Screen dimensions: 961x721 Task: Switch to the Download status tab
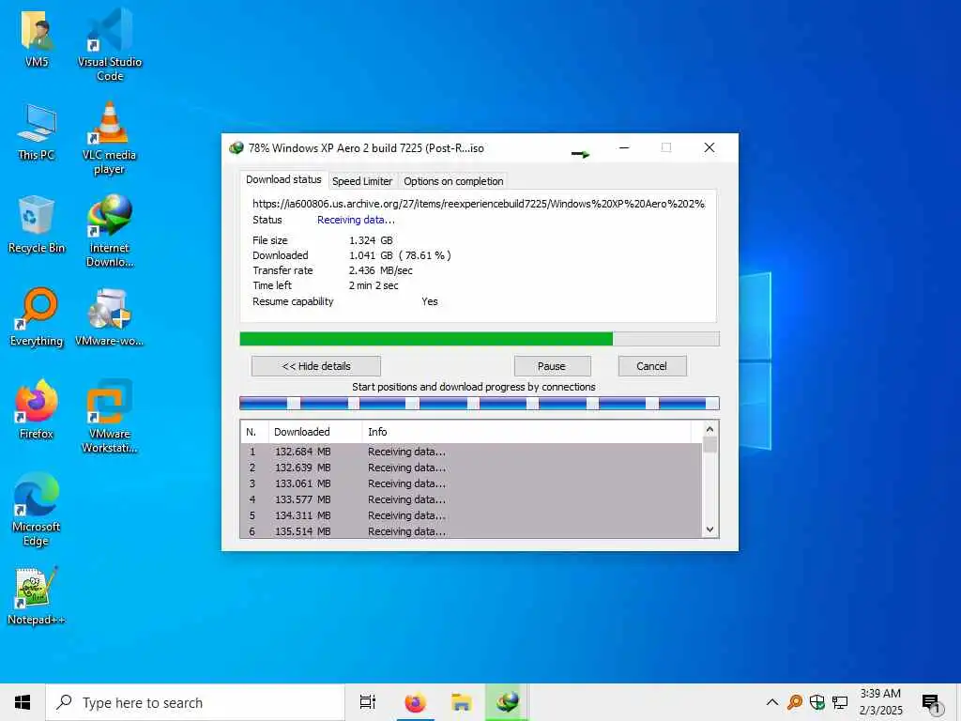283,179
